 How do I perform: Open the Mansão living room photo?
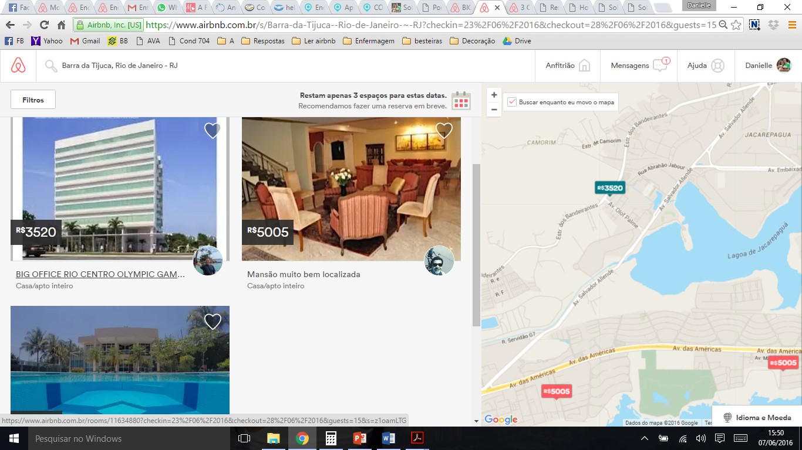click(x=351, y=189)
